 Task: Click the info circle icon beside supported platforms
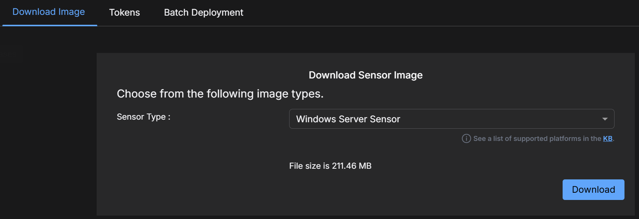[466, 139]
